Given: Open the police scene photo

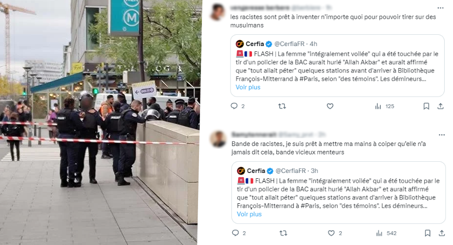Looking at the screenshot, I should [100, 122].
